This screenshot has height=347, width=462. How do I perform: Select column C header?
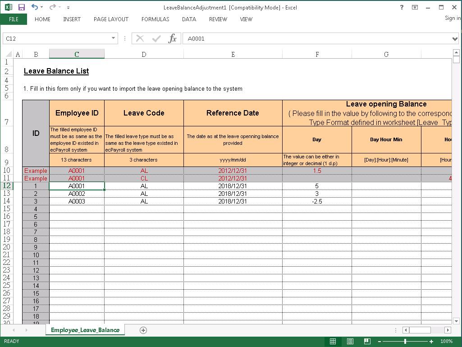click(77, 54)
